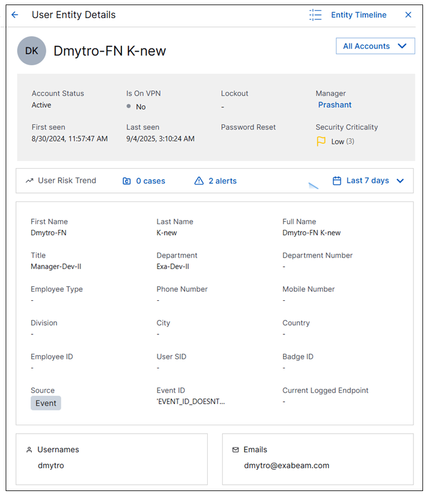Click the Usernames person icon
Image resolution: width=427 pixels, height=495 pixels.
(x=29, y=450)
